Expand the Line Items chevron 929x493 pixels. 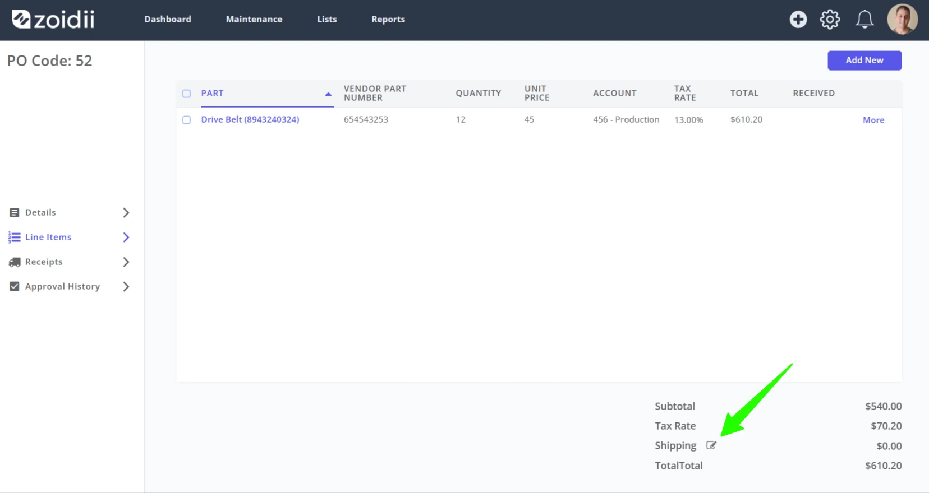(x=126, y=238)
